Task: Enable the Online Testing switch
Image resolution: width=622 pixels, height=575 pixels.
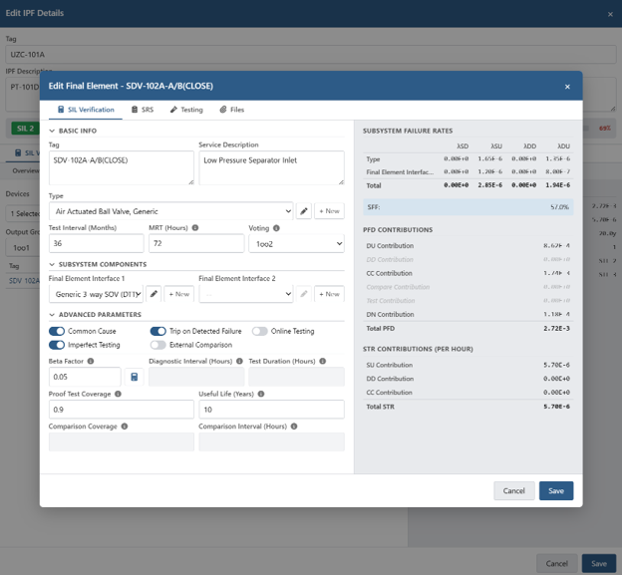Action: pyautogui.click(x=260, y=331)
